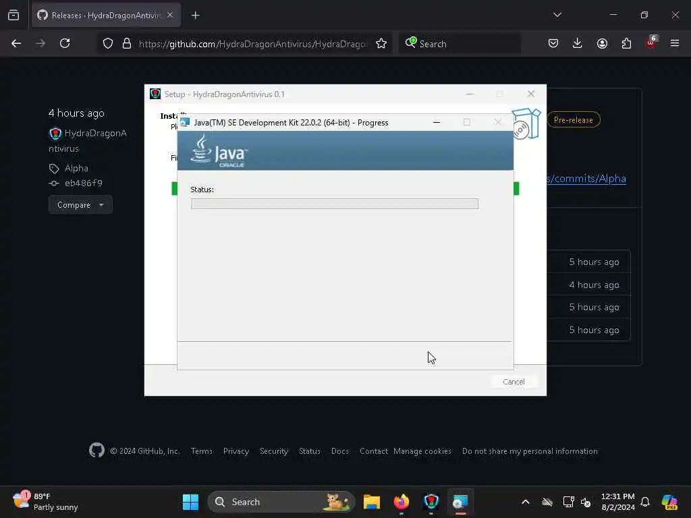
Task: Close the Releases HydraDragonAntivirus tab
Action: point(170,15)
